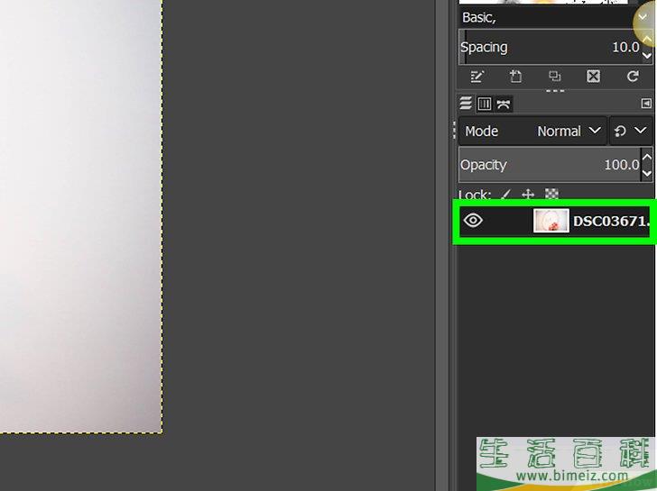The height and width of the screenshot is (491, 657).
Task: Toggle lock pixels on layer
Action: [x=505, y=195]
